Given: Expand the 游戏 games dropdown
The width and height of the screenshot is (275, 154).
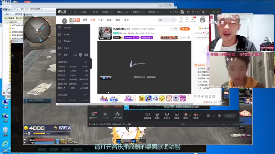Looking at the screenshot, I should (118, 20).
